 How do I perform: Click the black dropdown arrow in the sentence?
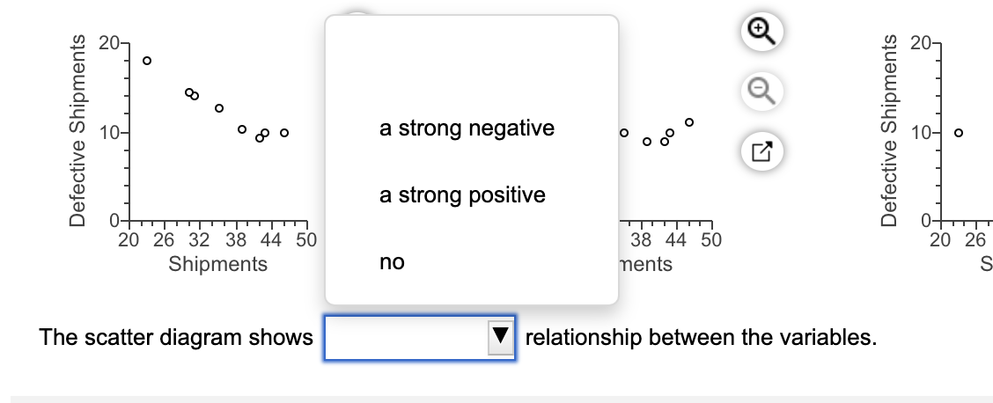tap(500, 336)
